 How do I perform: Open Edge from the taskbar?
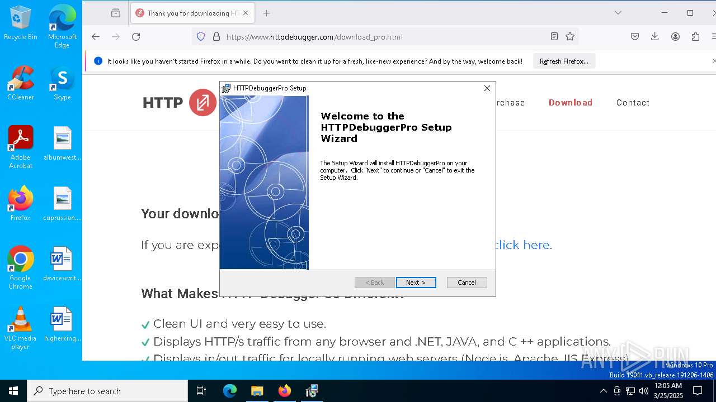click(x=230, y=391)
